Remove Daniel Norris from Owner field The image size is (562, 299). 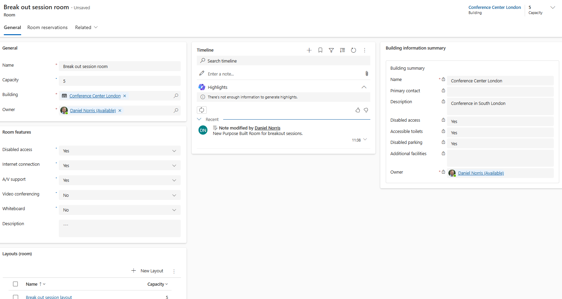[120, 110]
